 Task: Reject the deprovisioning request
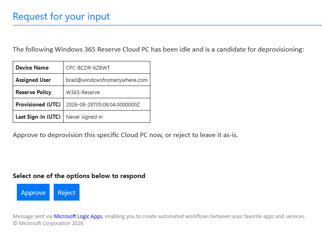point(66,192)
